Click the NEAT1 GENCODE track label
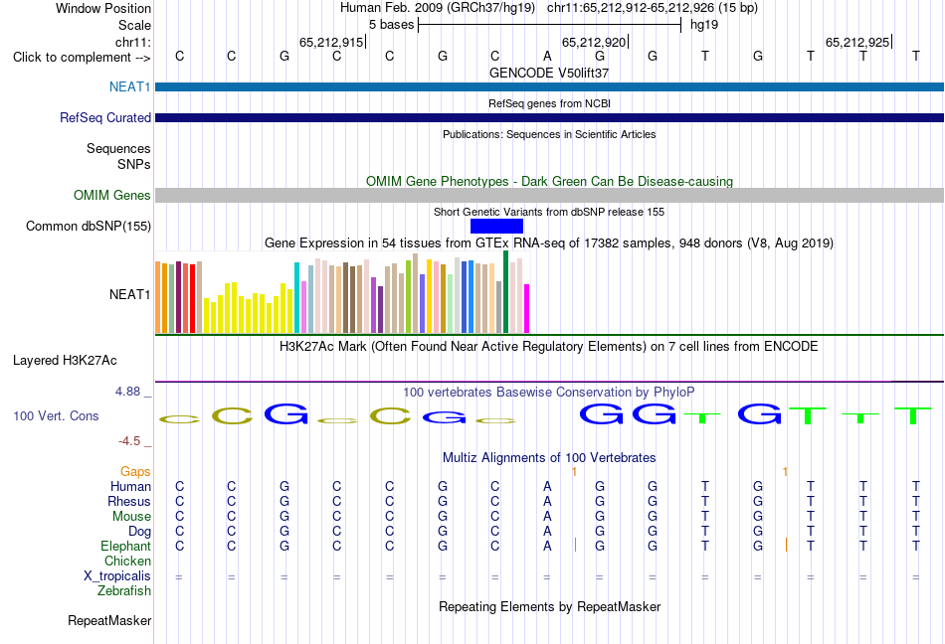The height and width of the screenshot is (644, 945). pos(129,86)
